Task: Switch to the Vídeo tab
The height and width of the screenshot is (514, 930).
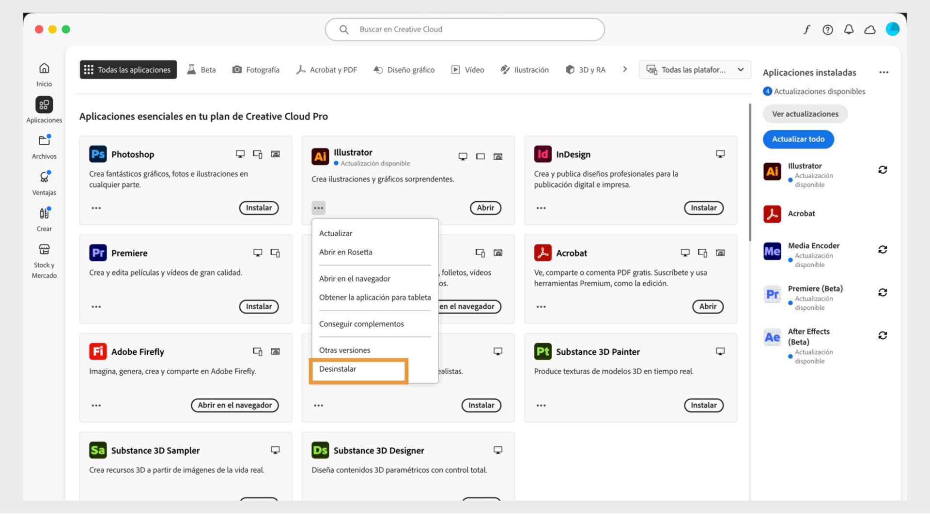Action: point(468,70)
